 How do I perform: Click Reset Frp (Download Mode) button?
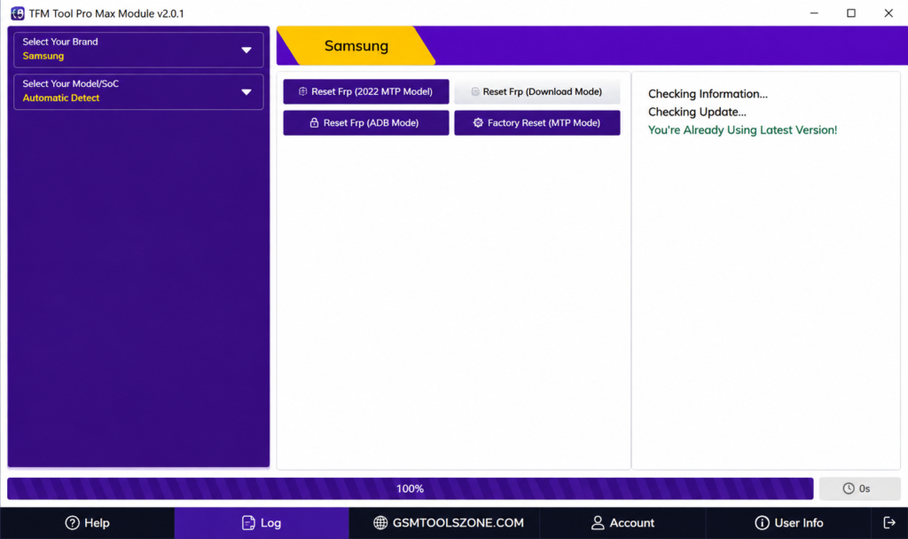tap(536, 91)
